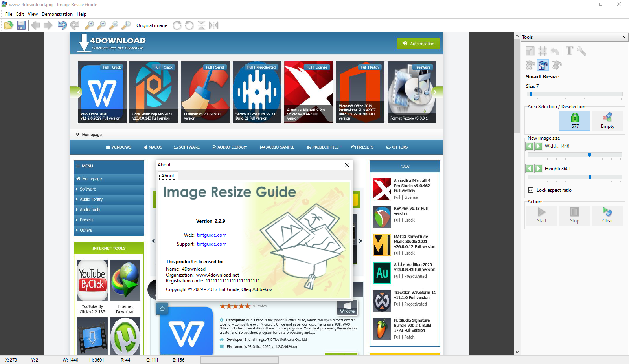Click the Empty eraser deselection button
The width and height of the screenshot is (629, 364).
[x=607, y=120]
